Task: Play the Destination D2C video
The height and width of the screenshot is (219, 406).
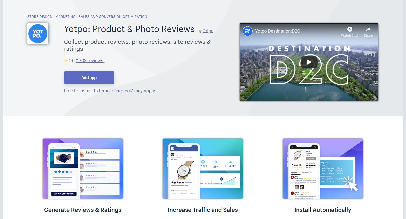Action: 309,62
